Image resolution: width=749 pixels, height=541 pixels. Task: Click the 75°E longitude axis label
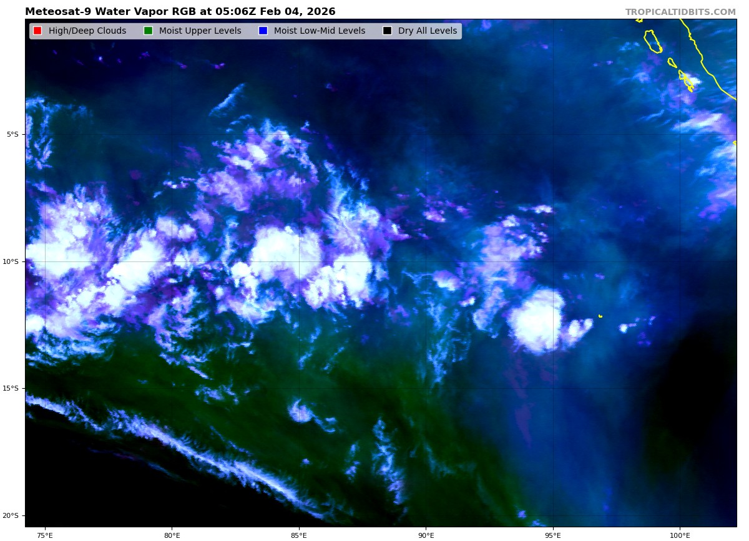click(x=45, y=535)
